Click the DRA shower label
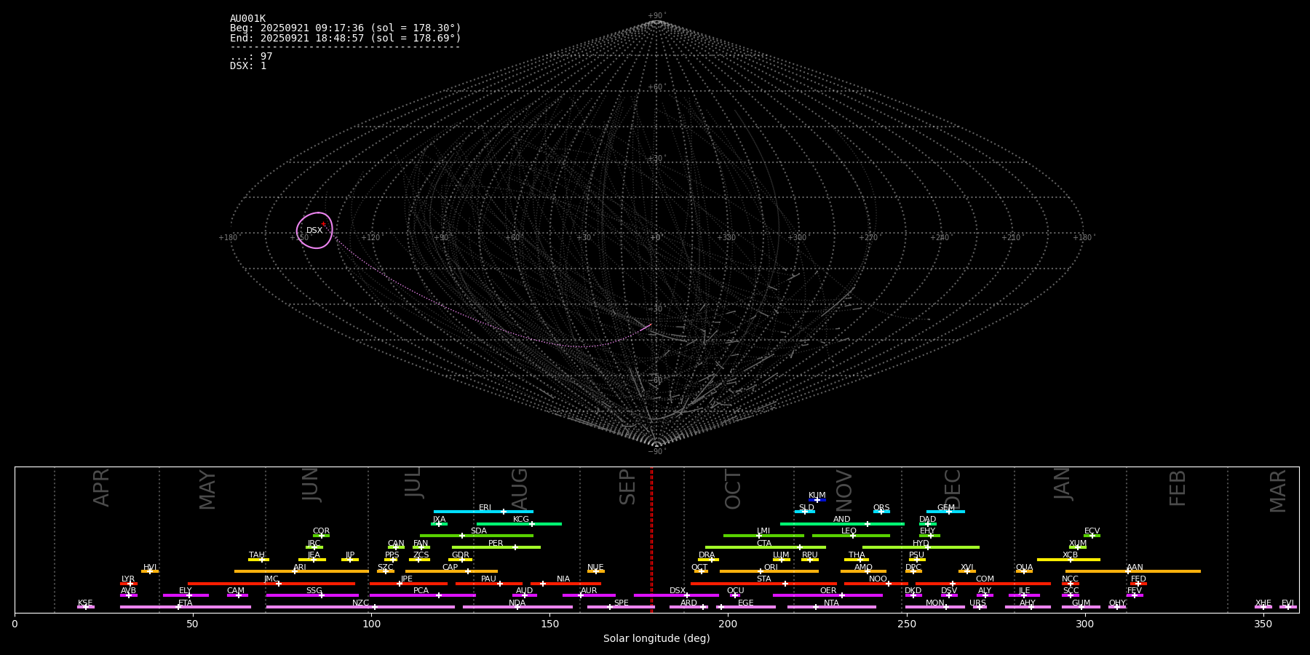The width and height of the screenshot is (1310, 655). point(707,555)
